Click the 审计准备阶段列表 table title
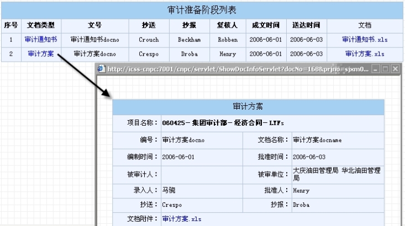The width and height of the screenshot is (405, 226). [x=202, y=11]
